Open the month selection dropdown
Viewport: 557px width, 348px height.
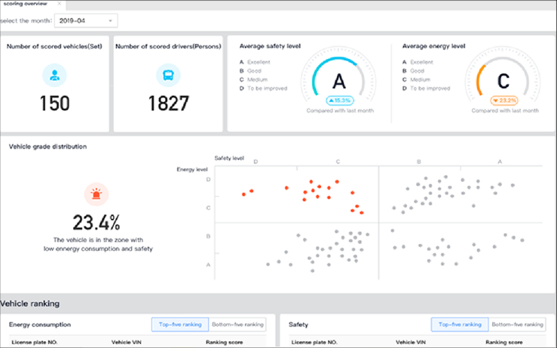coord(86,21)
